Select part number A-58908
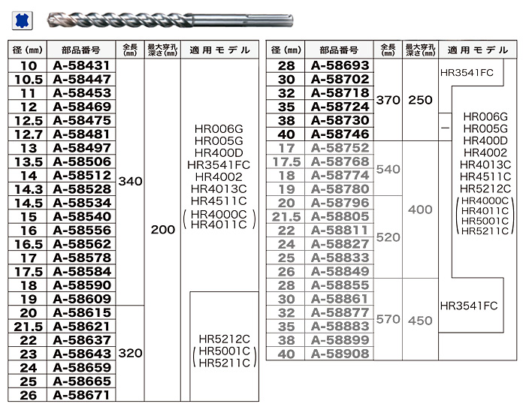 click(340, 354)
